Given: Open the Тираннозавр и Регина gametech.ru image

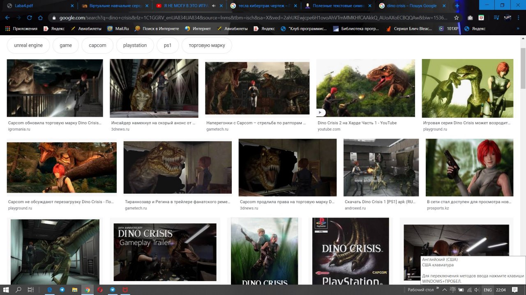Looking at the screenshot, I should 178,167.
